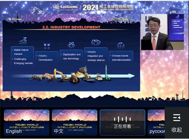Image resolution: width=189 pixels, height=139 pixels.
Task: Click the text 'Challenging Emerging markets'
Action: click(x=23, y=61)
